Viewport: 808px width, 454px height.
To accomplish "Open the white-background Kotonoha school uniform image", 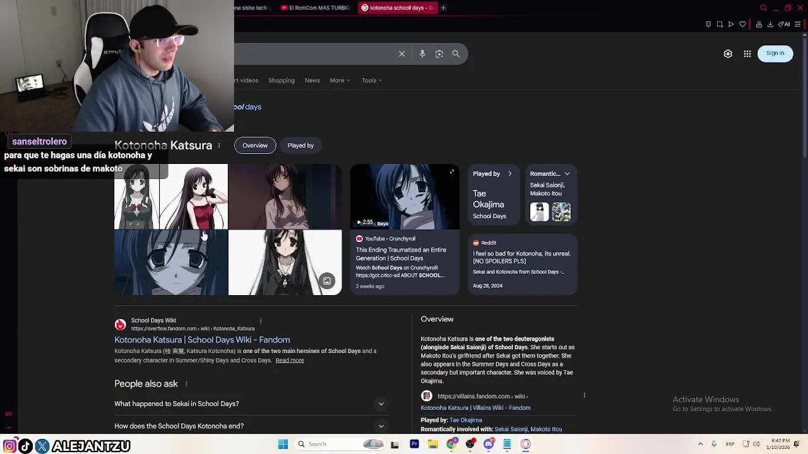I will click(285, 262).
